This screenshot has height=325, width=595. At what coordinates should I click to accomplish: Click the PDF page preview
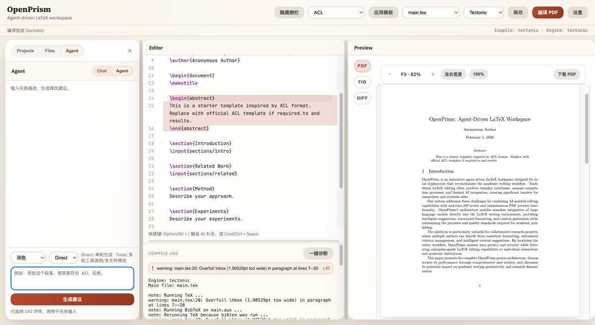[479, 201]
